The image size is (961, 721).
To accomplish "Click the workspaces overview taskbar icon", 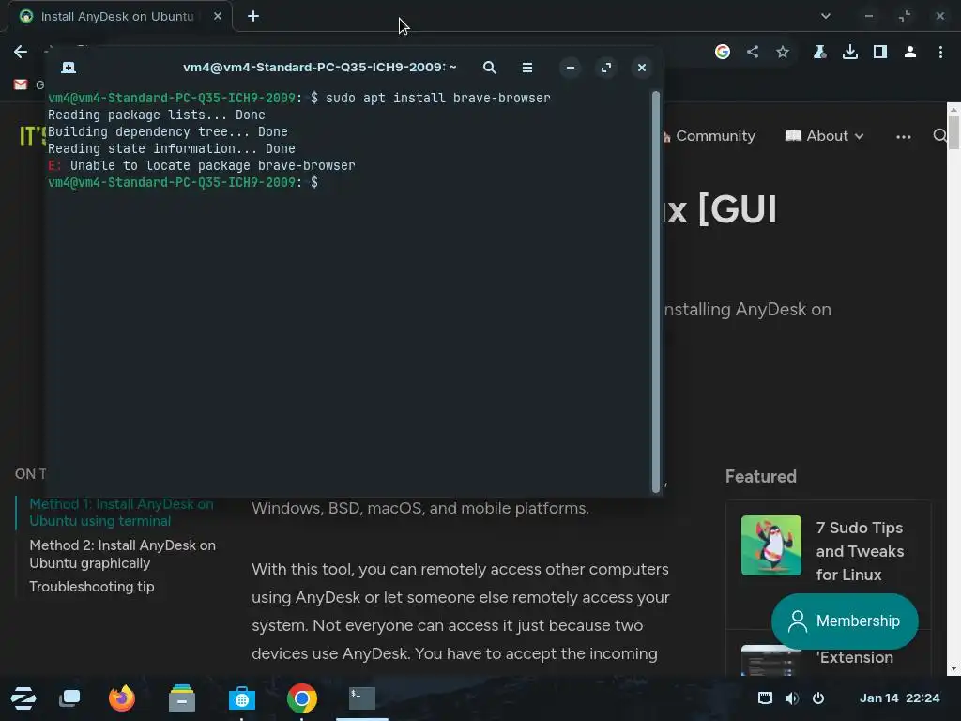I will [x=69, y=698].
